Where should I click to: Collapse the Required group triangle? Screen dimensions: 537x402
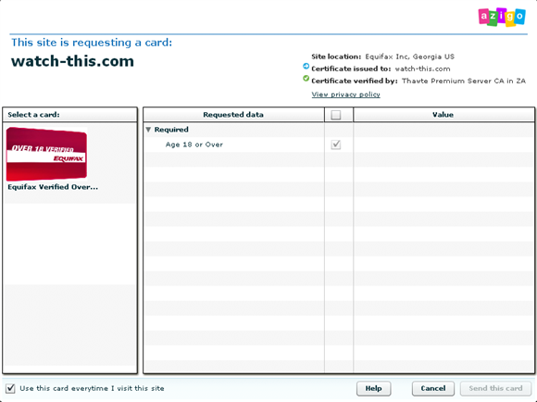(x=148, y=130)
